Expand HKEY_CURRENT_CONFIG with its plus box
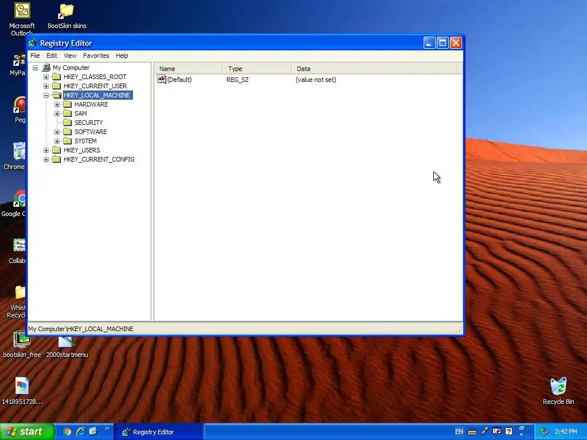This screenshot has width=587, height=440. [46, 159]
